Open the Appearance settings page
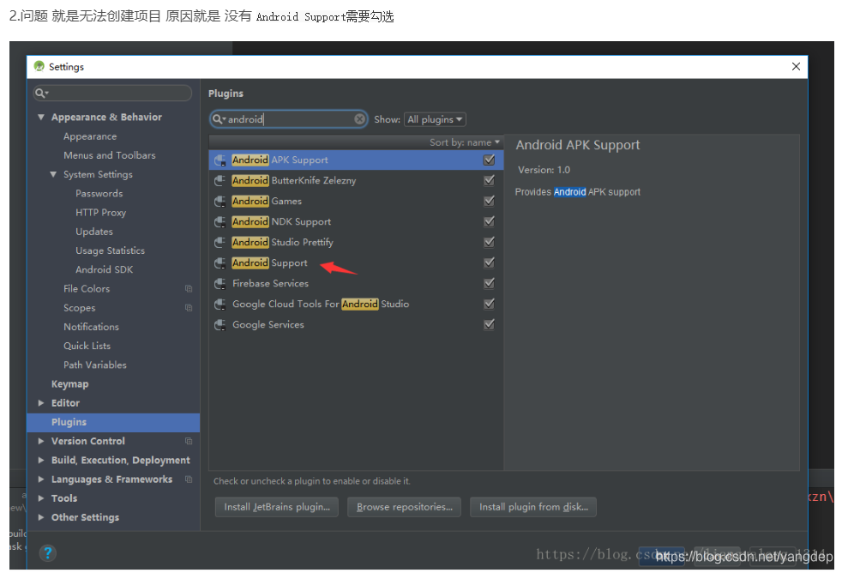This screenshot has height=573, width=842. (x=90, y=136)
